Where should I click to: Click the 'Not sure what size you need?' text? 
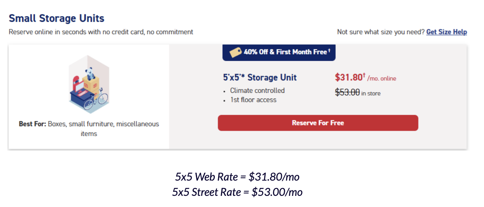coord(381,32)
